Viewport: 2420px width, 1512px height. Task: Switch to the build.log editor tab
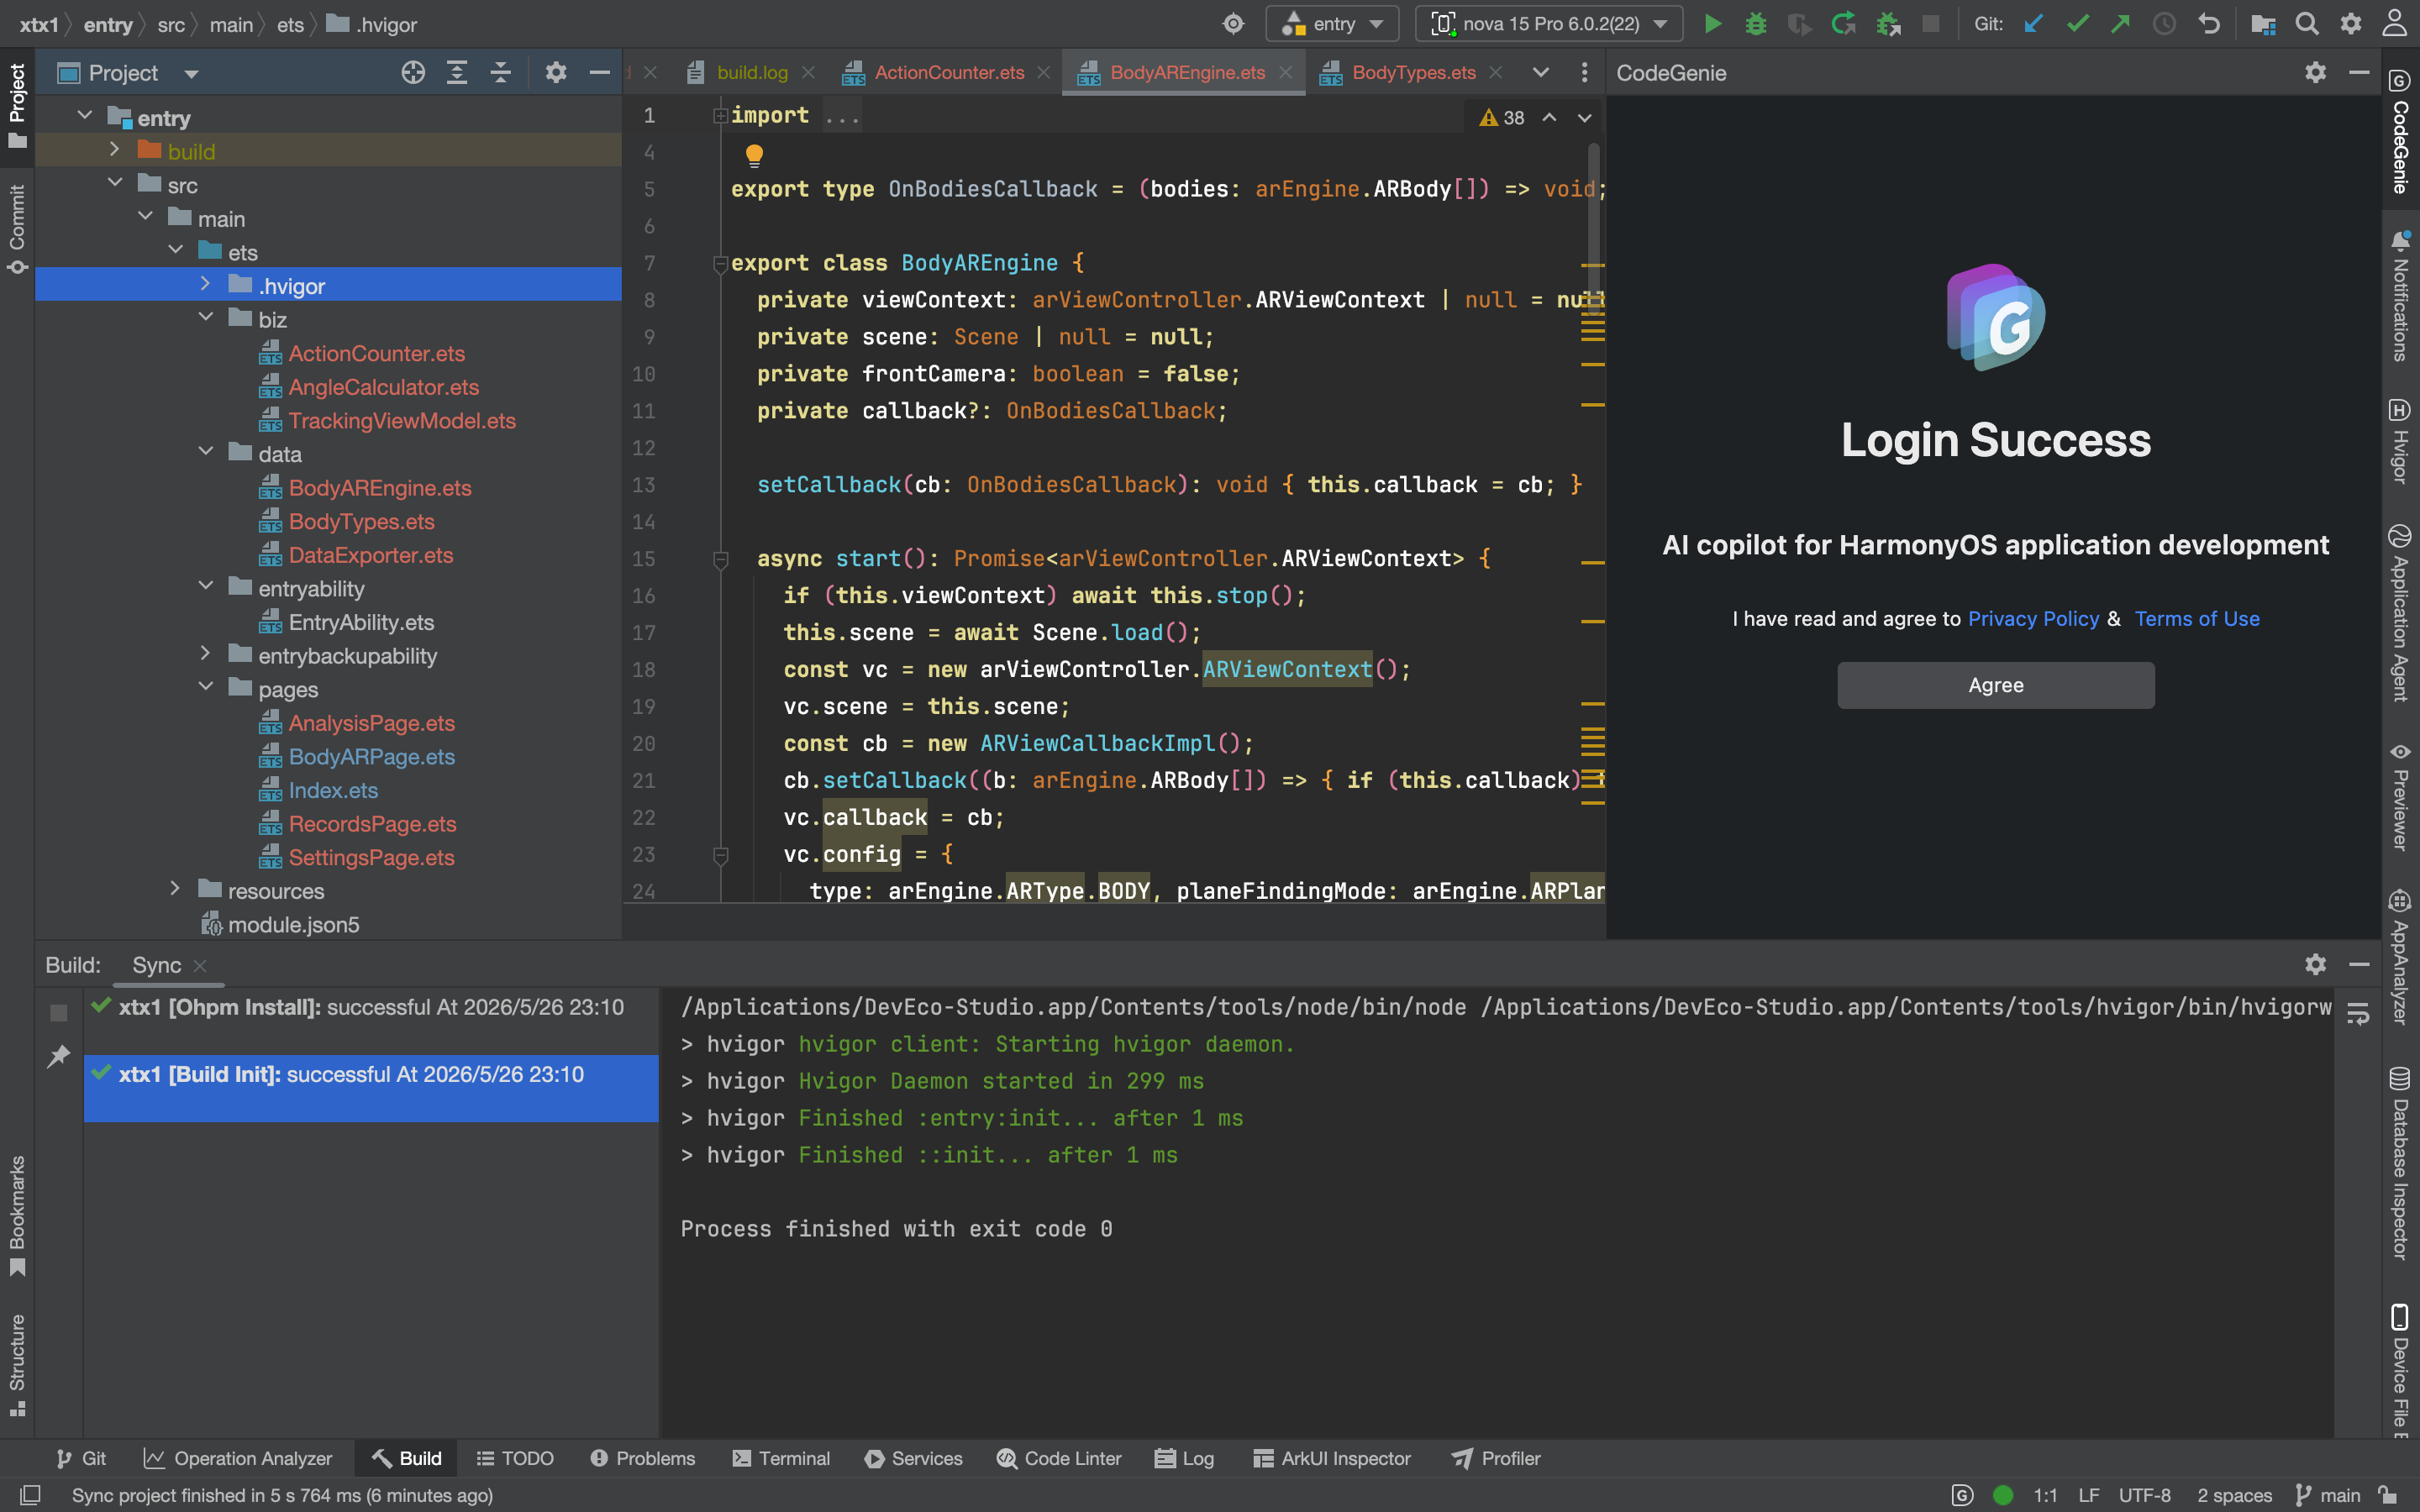[x=752, y=73]
